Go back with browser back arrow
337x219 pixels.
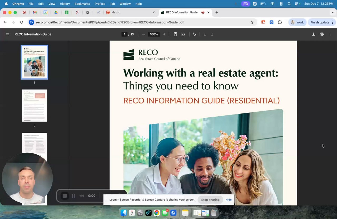coord(5,22)
